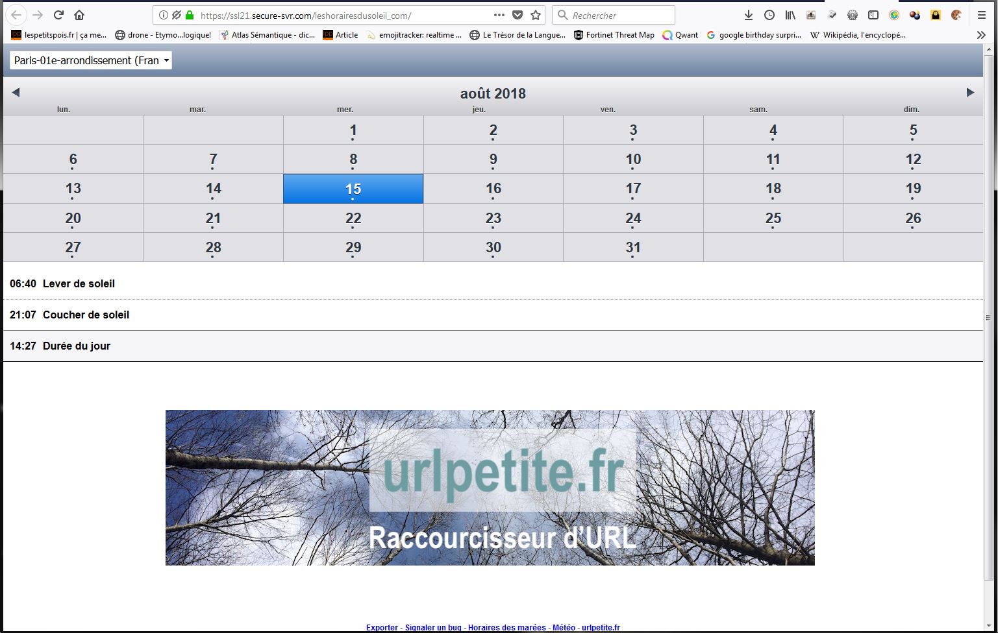Save page to Pocket
The image size is (998, 633).
(518, 15)
